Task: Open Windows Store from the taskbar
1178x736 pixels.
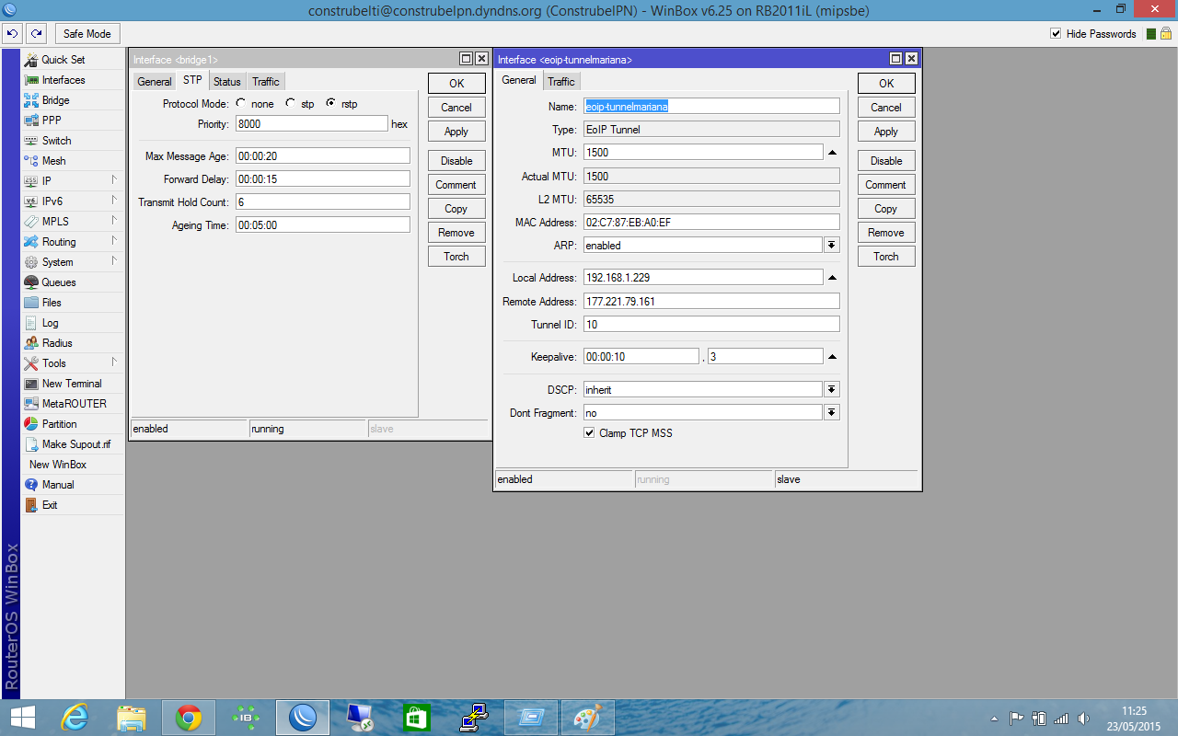Action: pos(417,717)
